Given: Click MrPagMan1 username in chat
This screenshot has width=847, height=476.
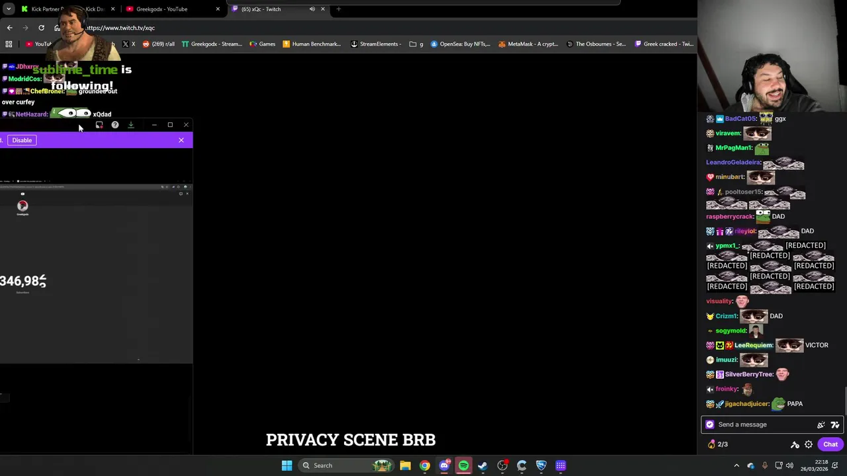Looking at the screenshot, I should pos(734,148).
